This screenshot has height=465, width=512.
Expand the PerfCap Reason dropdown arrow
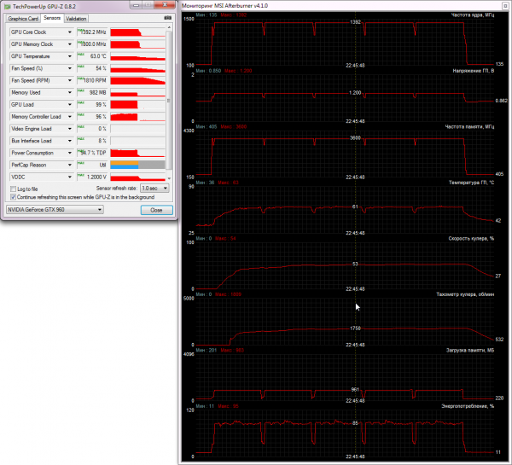click(70, 165)
